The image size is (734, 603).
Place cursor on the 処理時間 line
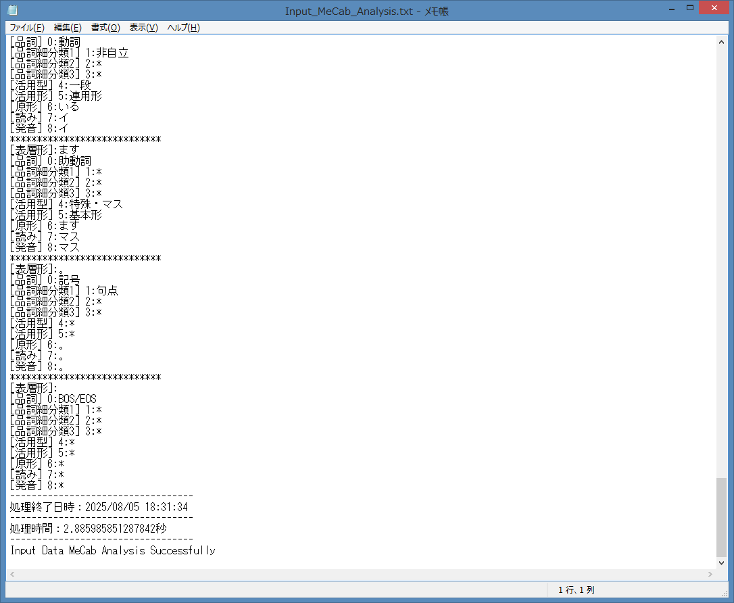(89, 529)
